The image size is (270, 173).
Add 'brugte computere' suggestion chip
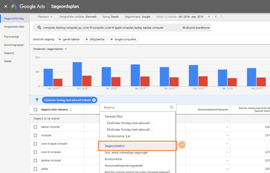point(123,39)
